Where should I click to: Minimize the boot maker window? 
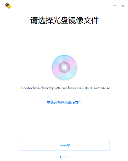coord(115,6)
